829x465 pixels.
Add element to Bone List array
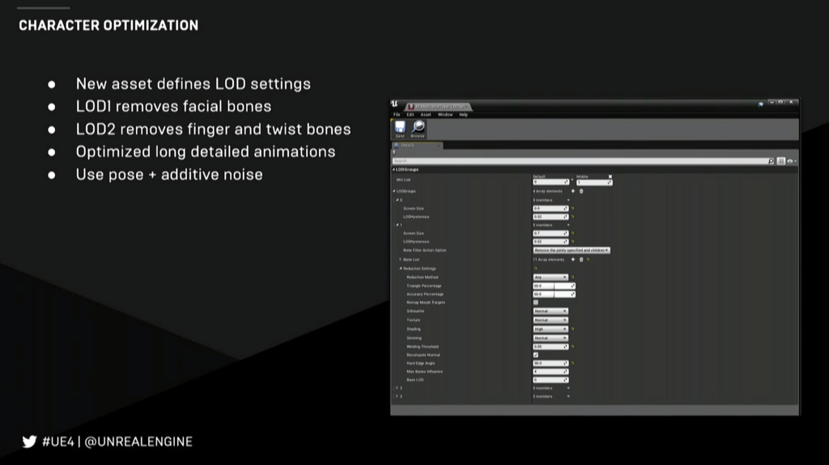point(572,259)
